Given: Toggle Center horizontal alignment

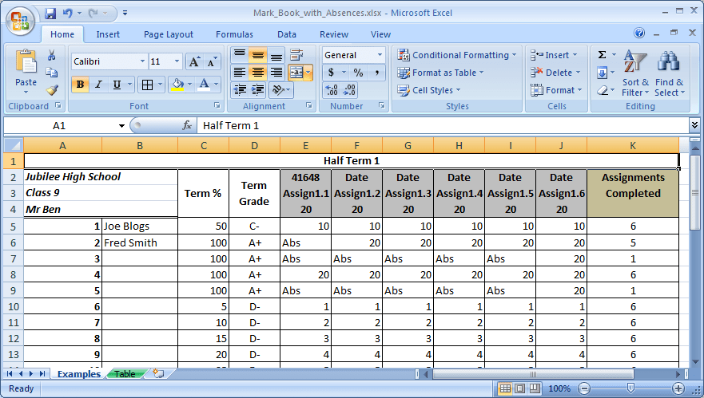Looking at the screenshot, I should click(258, 72).
